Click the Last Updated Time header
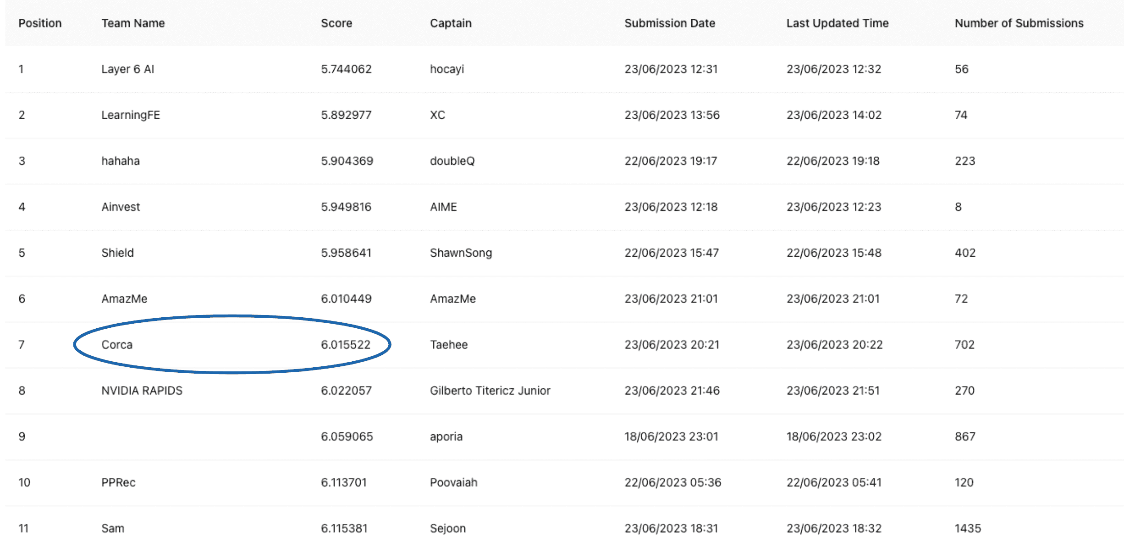This screenshot has width=1124, height=541. (837, 23)
